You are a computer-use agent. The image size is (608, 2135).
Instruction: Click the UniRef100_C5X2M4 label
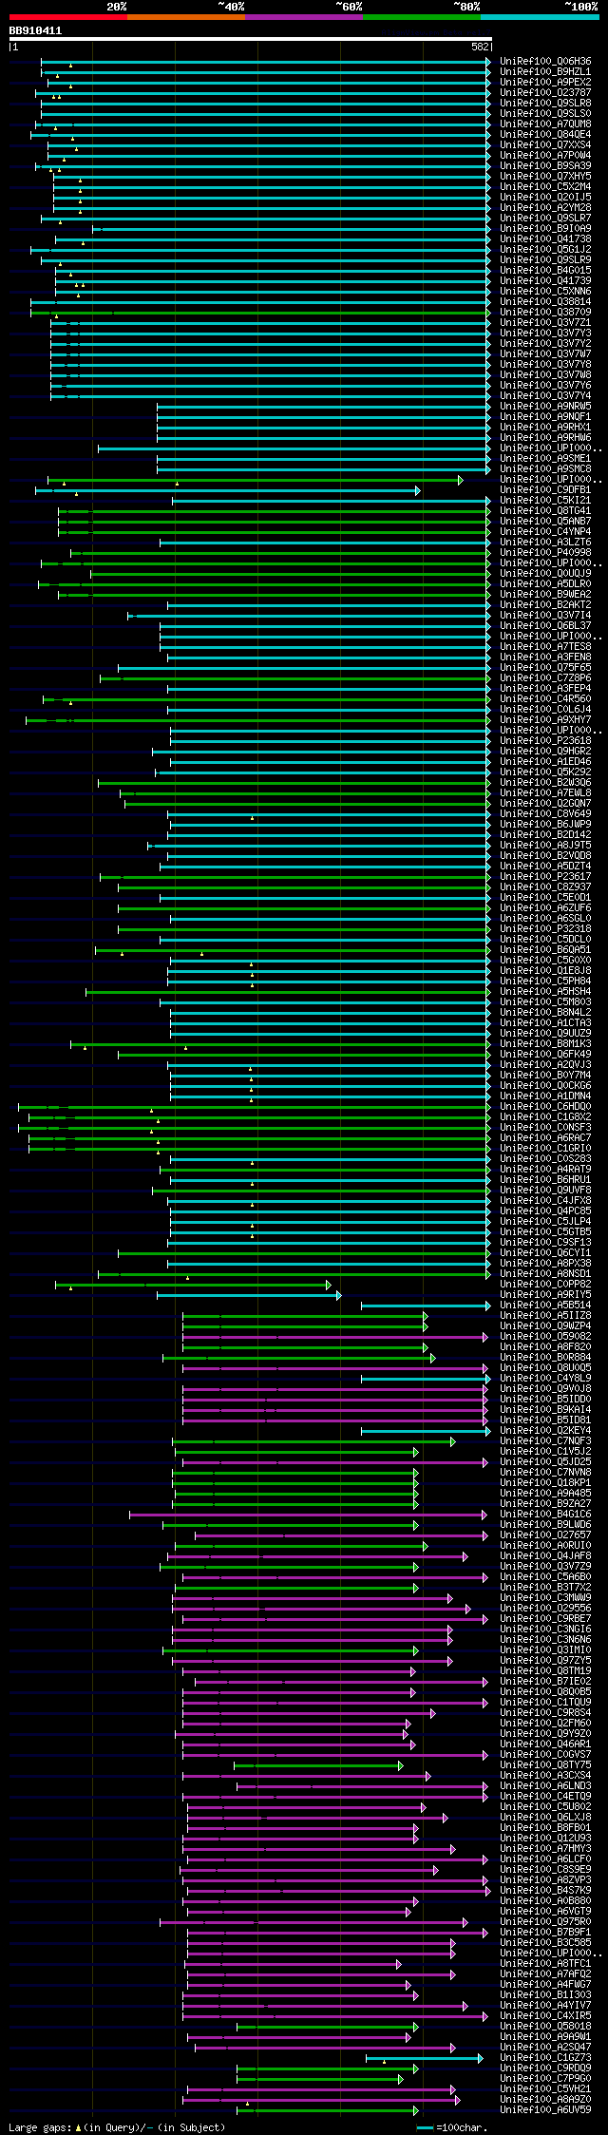click(545, 186)
